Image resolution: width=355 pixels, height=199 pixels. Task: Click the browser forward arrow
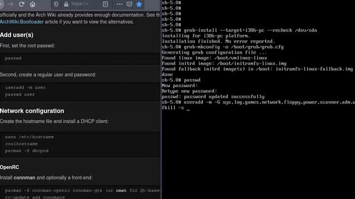[x=10, y=4]
